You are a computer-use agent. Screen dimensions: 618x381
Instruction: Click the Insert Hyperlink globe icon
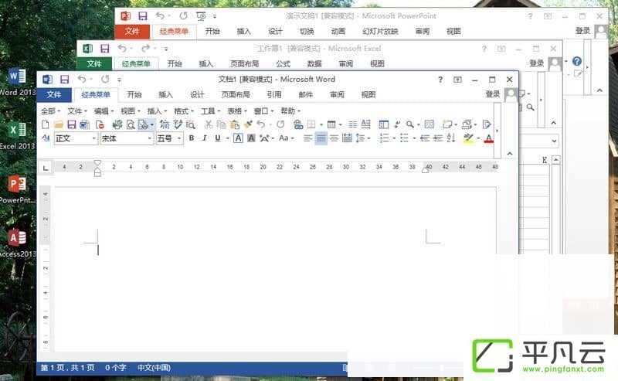[298, 124]
